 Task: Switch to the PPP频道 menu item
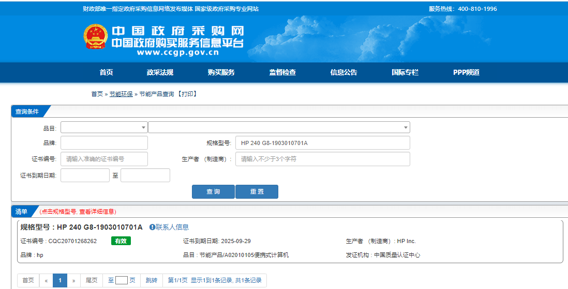coord(466,72)
